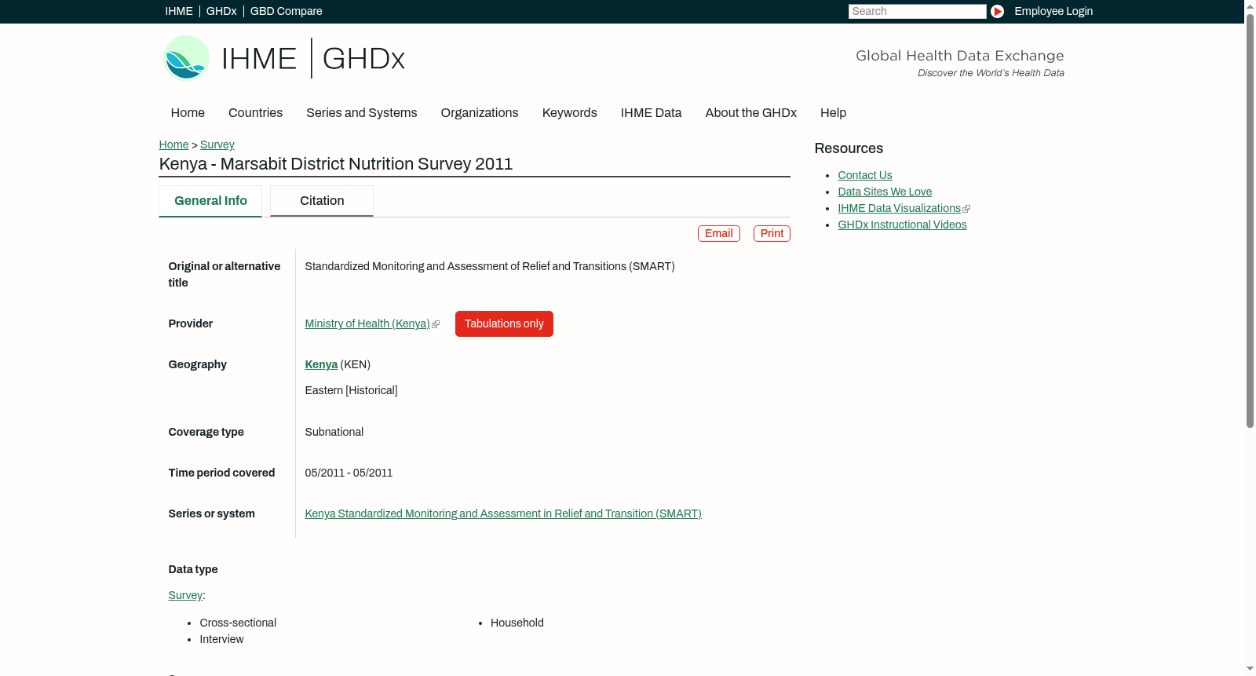
Task: Open Data Sites We Love link
Action: coord(885,192)
